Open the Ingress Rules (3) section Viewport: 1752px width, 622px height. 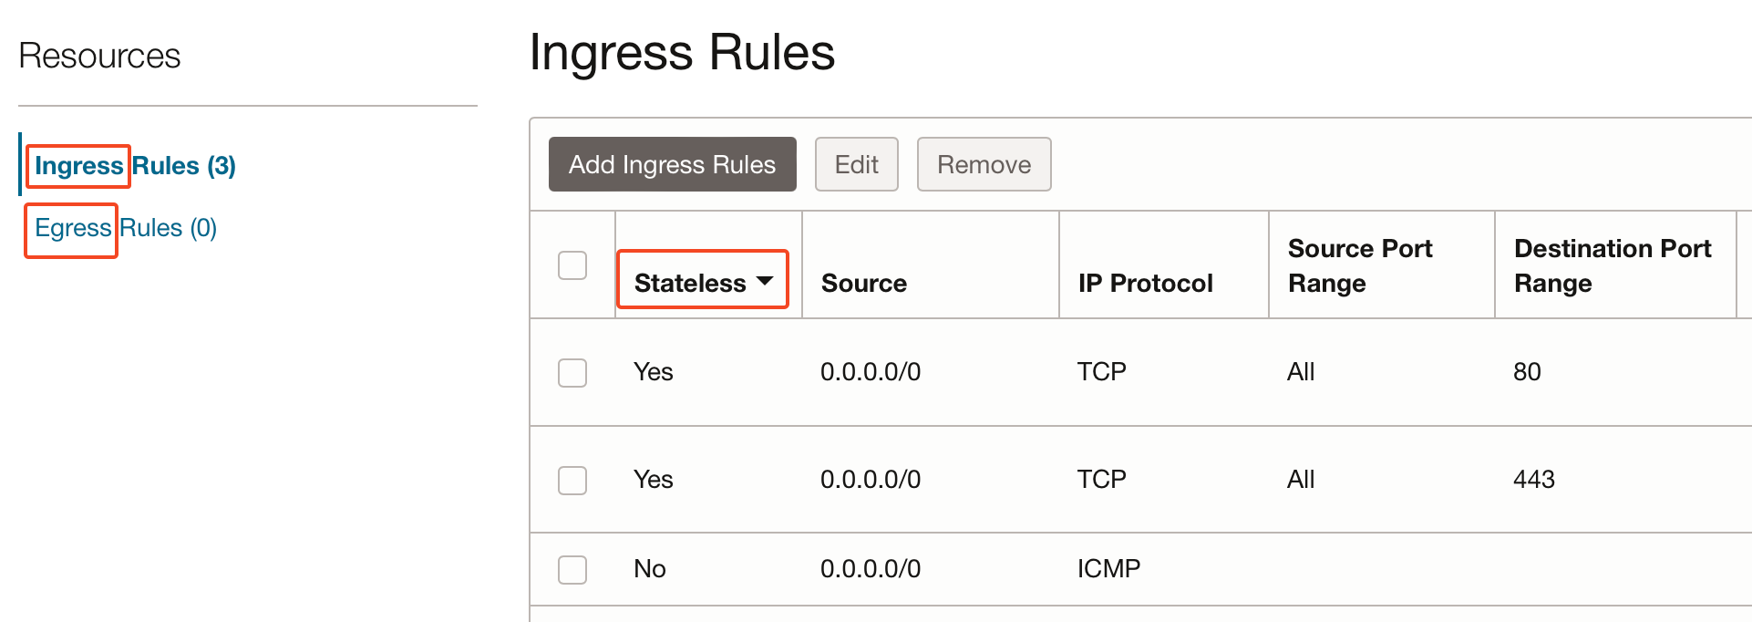tap(135, 166)
